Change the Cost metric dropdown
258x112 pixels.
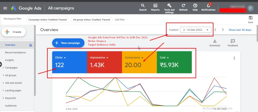coord(164,58)
